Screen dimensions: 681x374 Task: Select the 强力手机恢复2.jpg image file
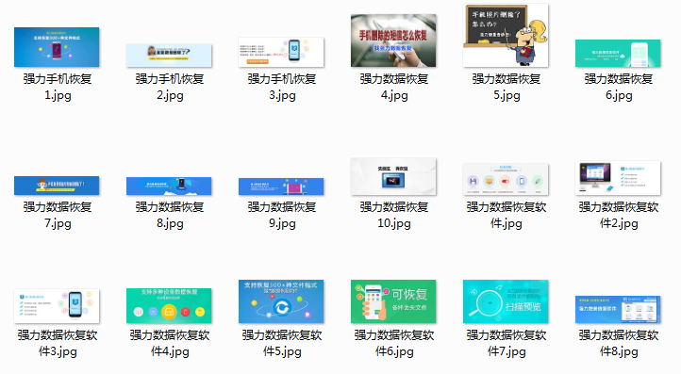point(169,55)
